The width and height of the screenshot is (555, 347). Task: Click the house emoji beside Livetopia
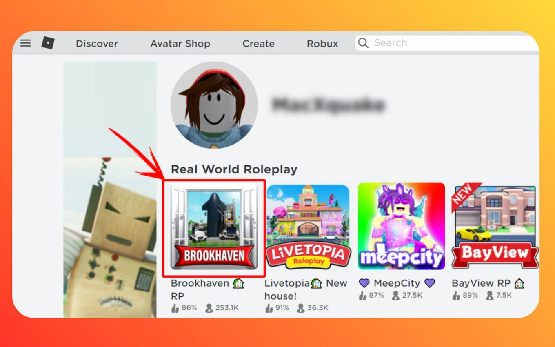coord(316,283)
